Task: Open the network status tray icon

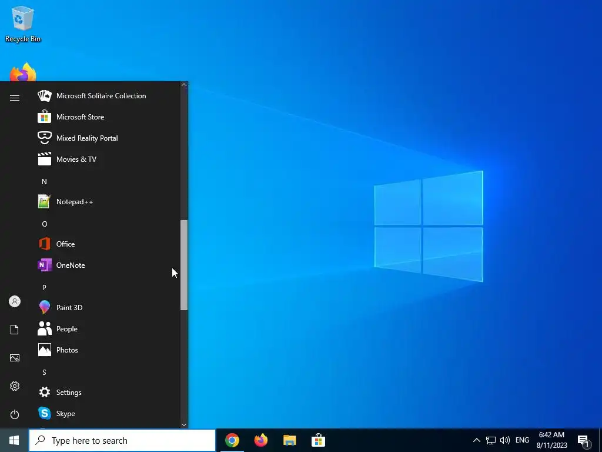Action: [x=491, y=440]
